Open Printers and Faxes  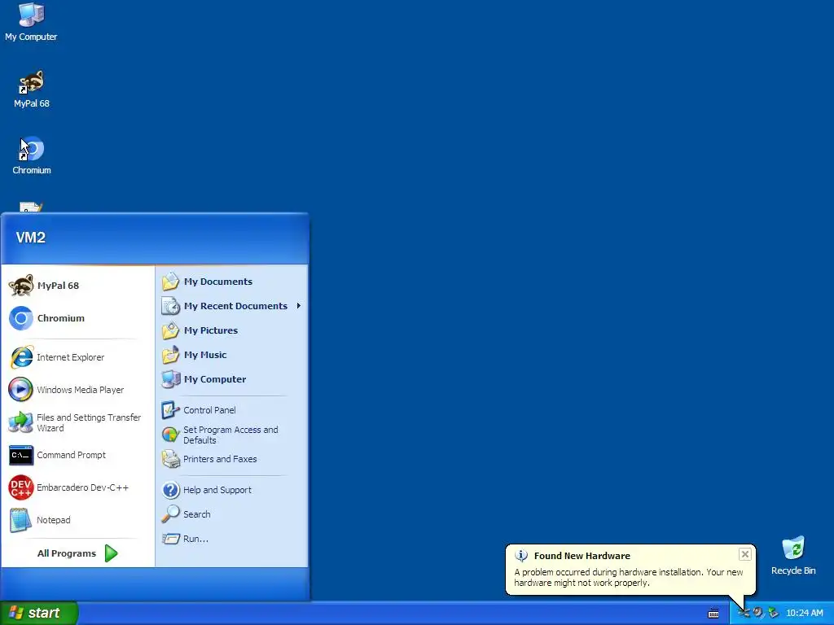[231, 459]
